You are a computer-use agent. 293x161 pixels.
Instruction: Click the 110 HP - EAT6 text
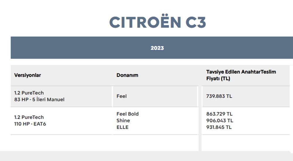point(30,124)
